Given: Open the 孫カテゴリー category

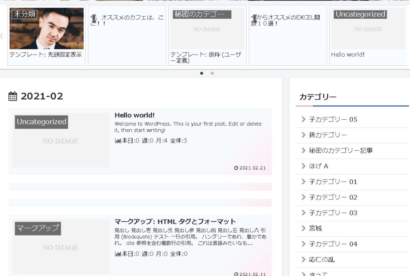Looking at the screenshot, I should [x=328, y=135].
